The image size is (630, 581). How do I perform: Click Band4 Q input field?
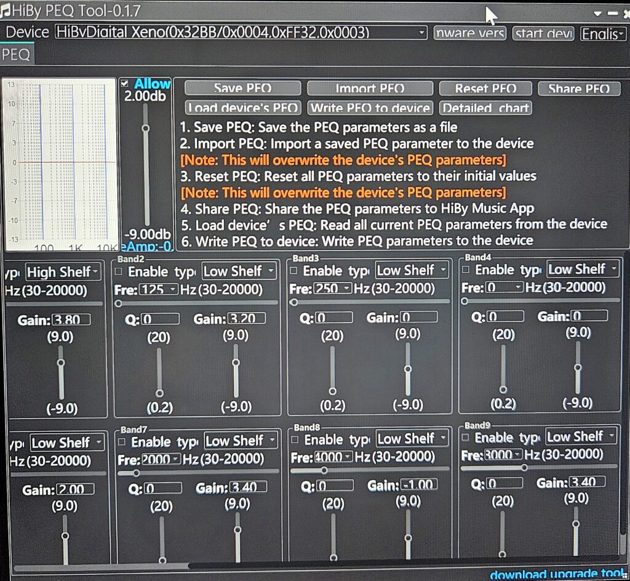pyautogui.click(x=506, y=316)
